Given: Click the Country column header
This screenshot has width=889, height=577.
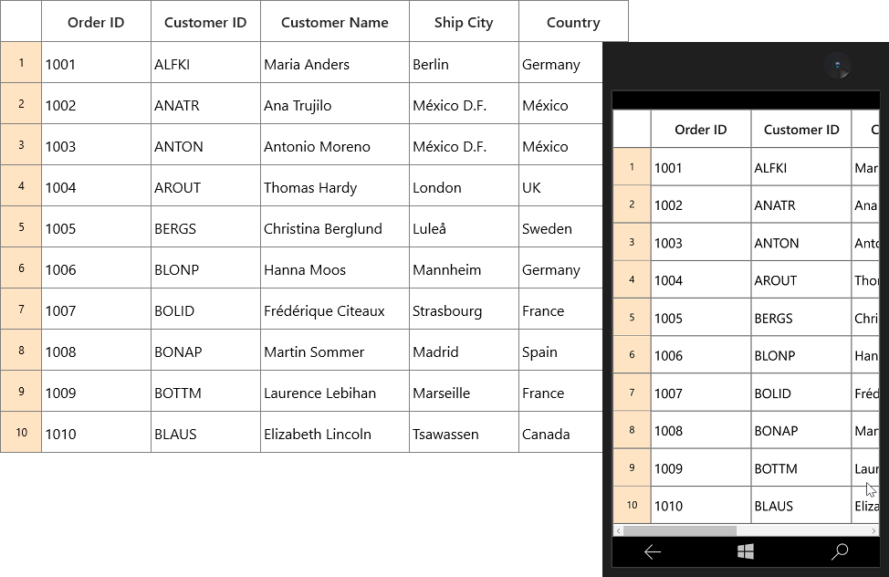Looking at the screenshot, I should tap(573, 21).
